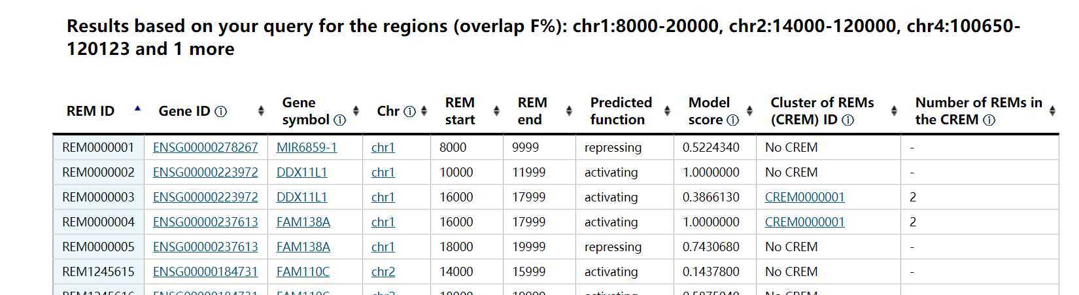Click the Gene ID info icon
The height and width of the screenshot is (295, 1079).
[221, 112]
